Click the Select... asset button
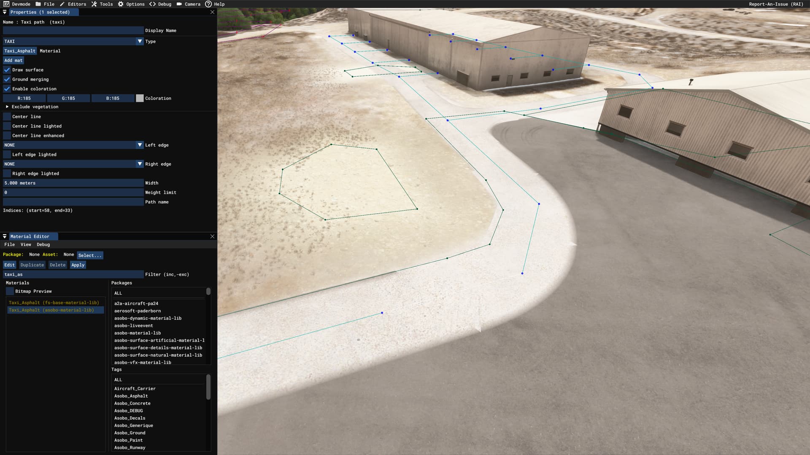Viewport: 810px width, 455px height. pyautogui.click(x=90, y=255)
